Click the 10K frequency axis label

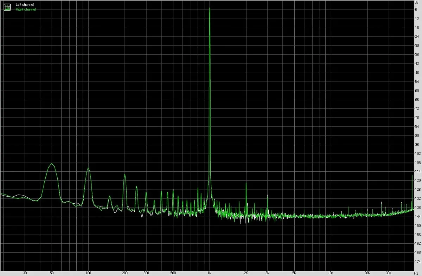pos(331,273)
